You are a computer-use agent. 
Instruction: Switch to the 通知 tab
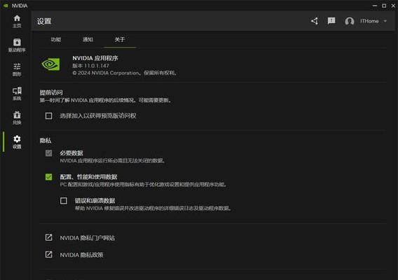[x=88, y=39]
